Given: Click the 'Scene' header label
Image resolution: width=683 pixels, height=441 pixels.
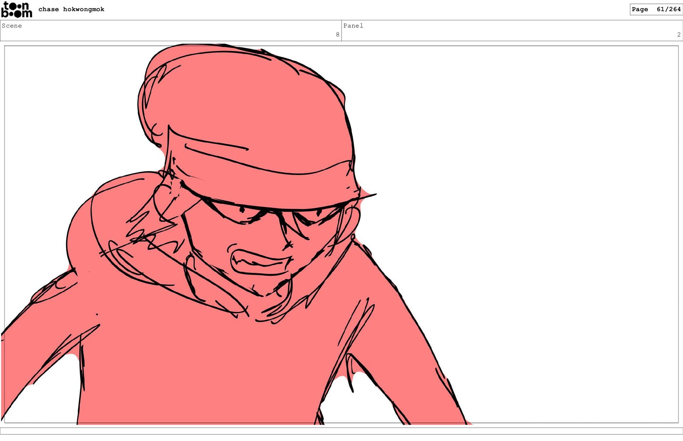Looking at the screenshot, I should (x=12, y=26).
